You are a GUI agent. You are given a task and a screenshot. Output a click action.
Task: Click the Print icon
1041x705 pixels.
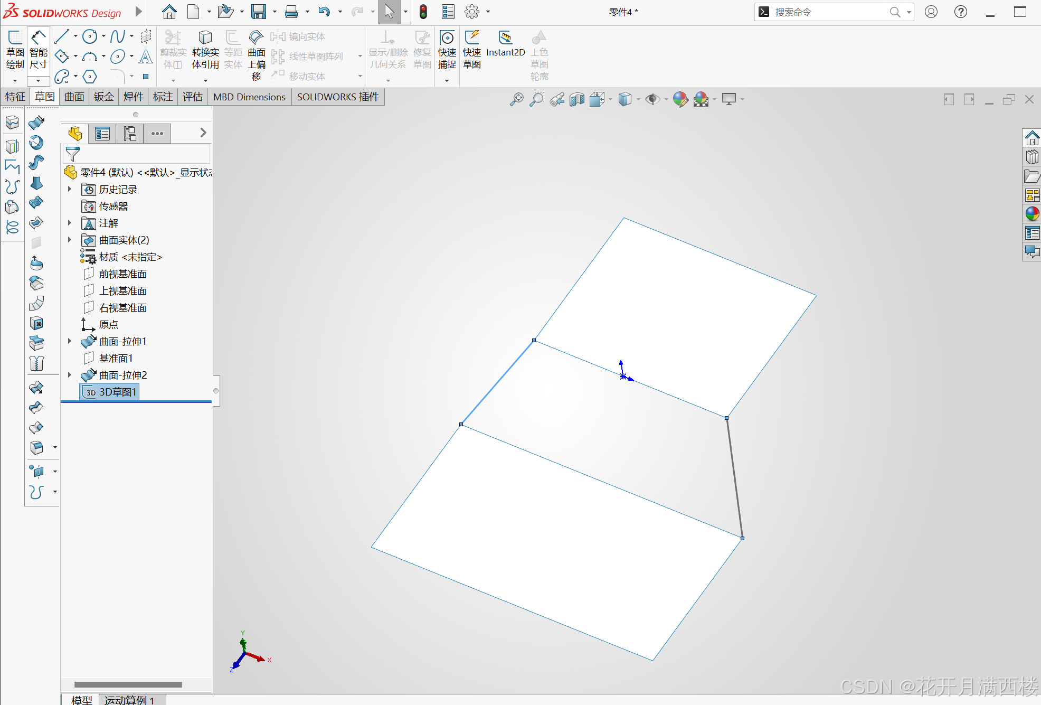pyautogui.click(x=291, y=12)
